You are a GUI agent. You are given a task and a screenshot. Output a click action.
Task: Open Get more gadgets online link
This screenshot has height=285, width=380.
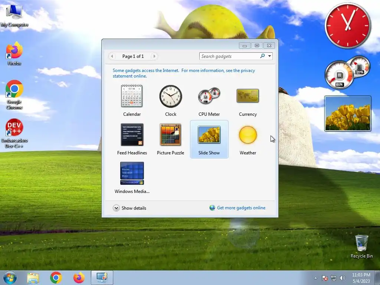click(x=241, y=208)
